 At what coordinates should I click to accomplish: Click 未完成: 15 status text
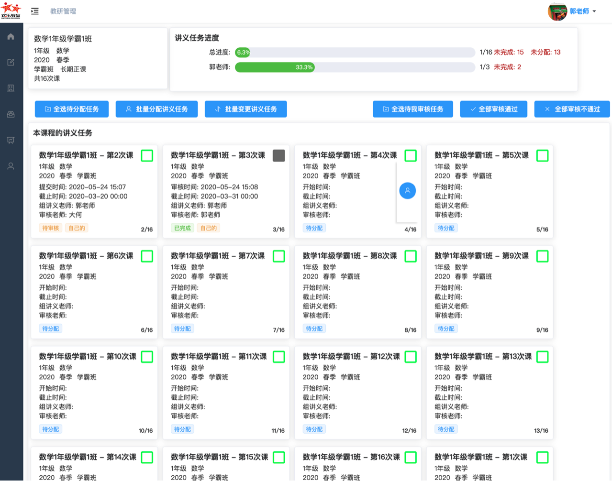click(509, 52)
